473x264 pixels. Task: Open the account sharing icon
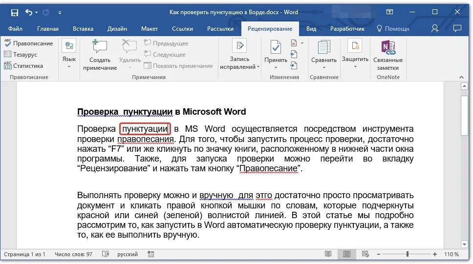tap(435, 28)
